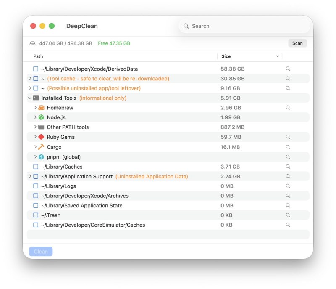Click magnifier icon for Tool cache row
This screenshot has height=289, width=336.
[288, 79]
